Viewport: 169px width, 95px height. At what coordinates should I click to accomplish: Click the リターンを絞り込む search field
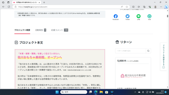tap(130, 51)
